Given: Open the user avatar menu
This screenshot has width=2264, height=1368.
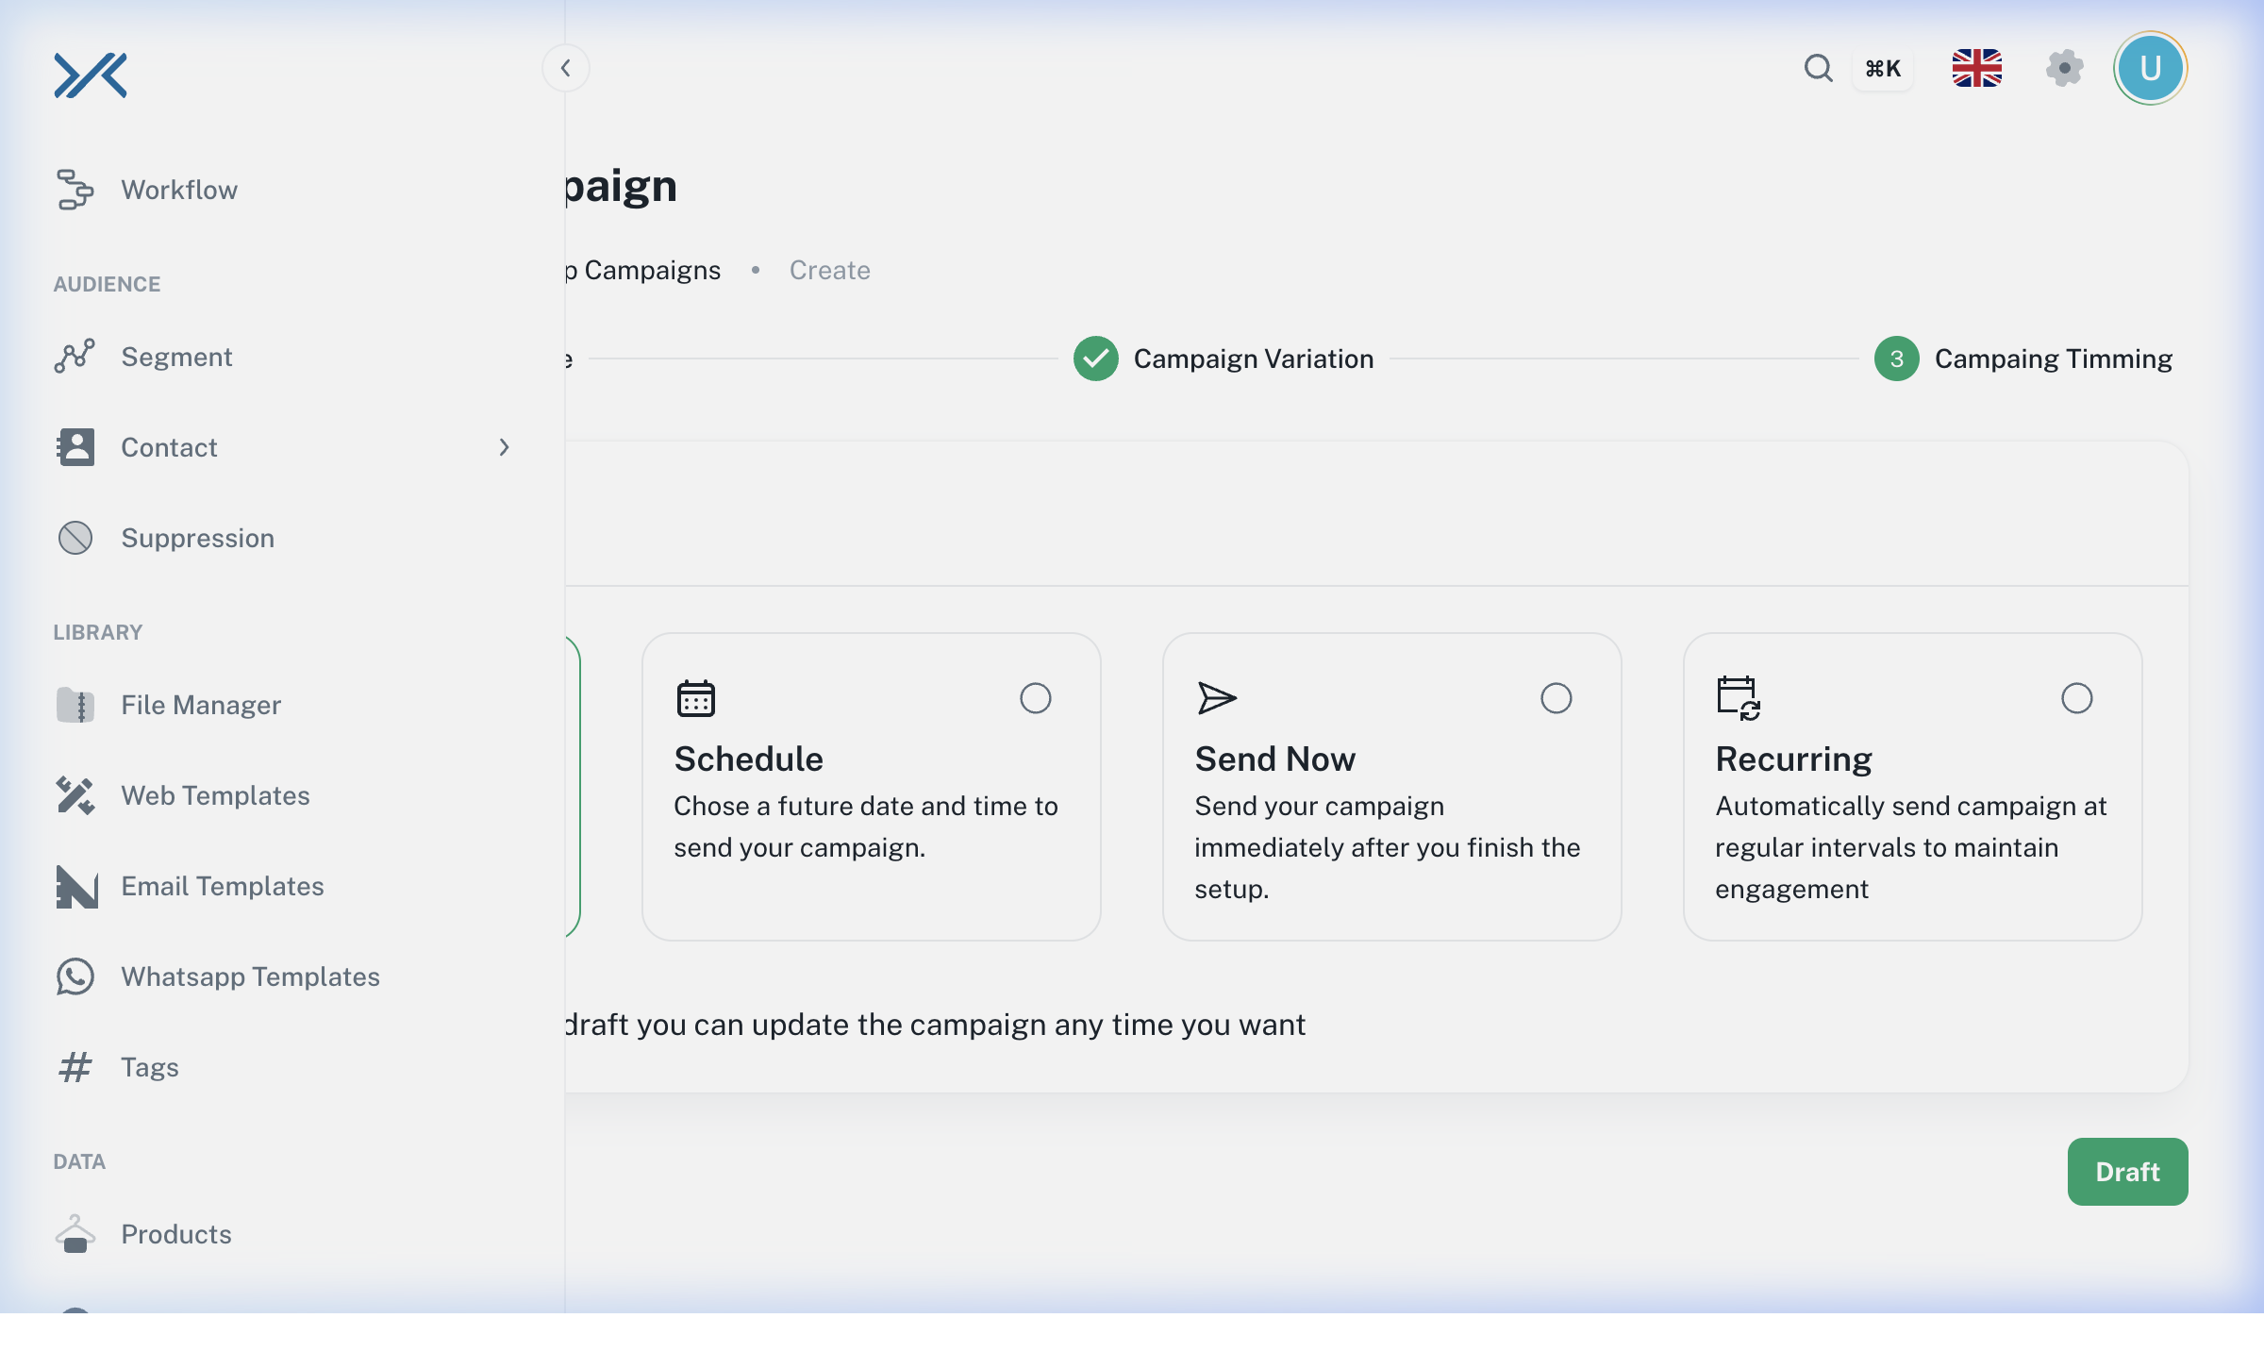Looking at the screenshot, I should tap(2151, 68).
